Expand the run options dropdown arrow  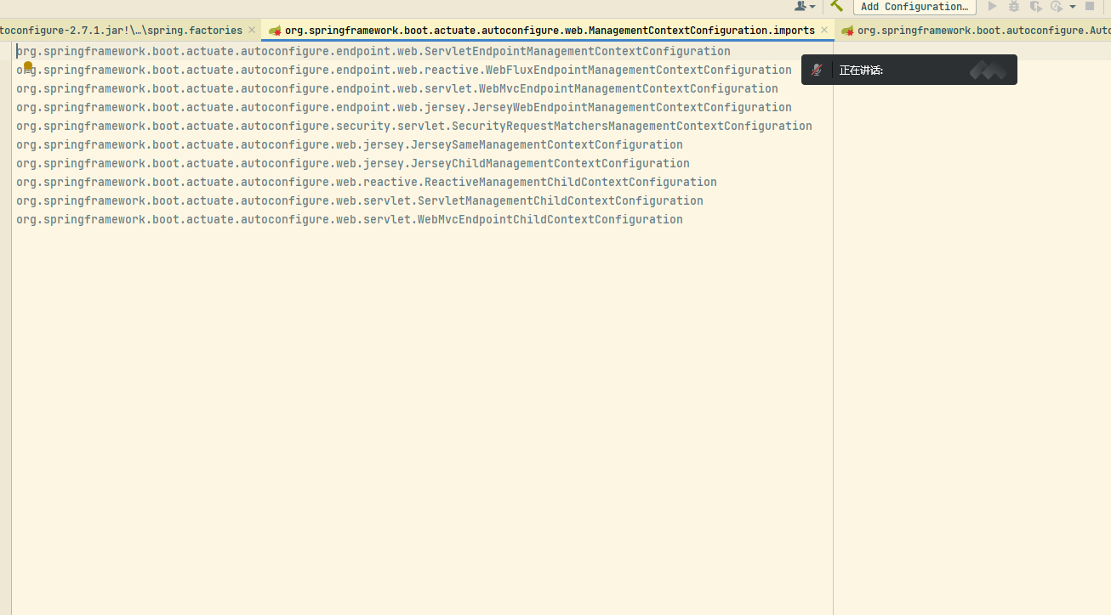(1073, 6)
